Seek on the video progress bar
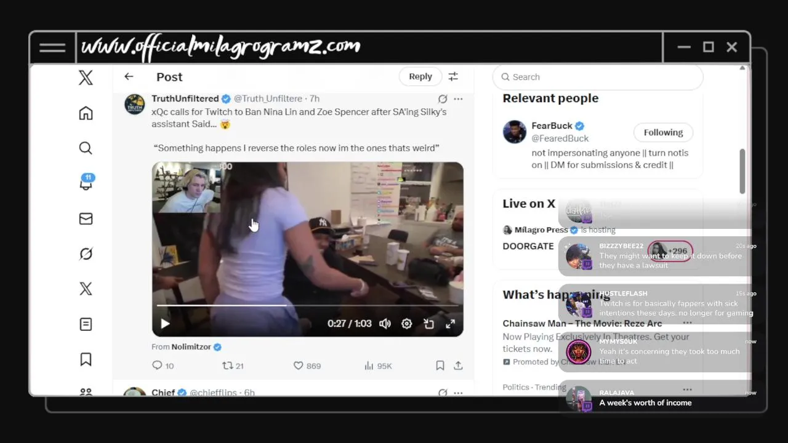 (308, 305)
